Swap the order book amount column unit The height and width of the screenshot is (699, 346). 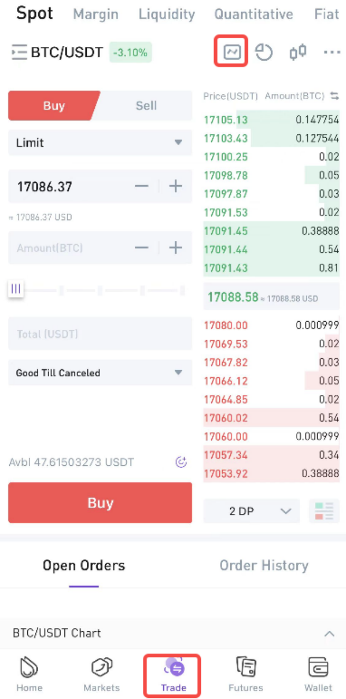pyautogui.click(x=335, y=96)
